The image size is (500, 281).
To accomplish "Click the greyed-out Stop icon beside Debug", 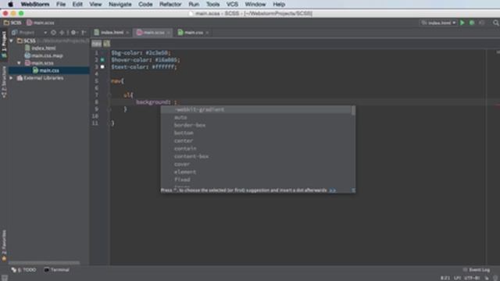I will 482,23.
